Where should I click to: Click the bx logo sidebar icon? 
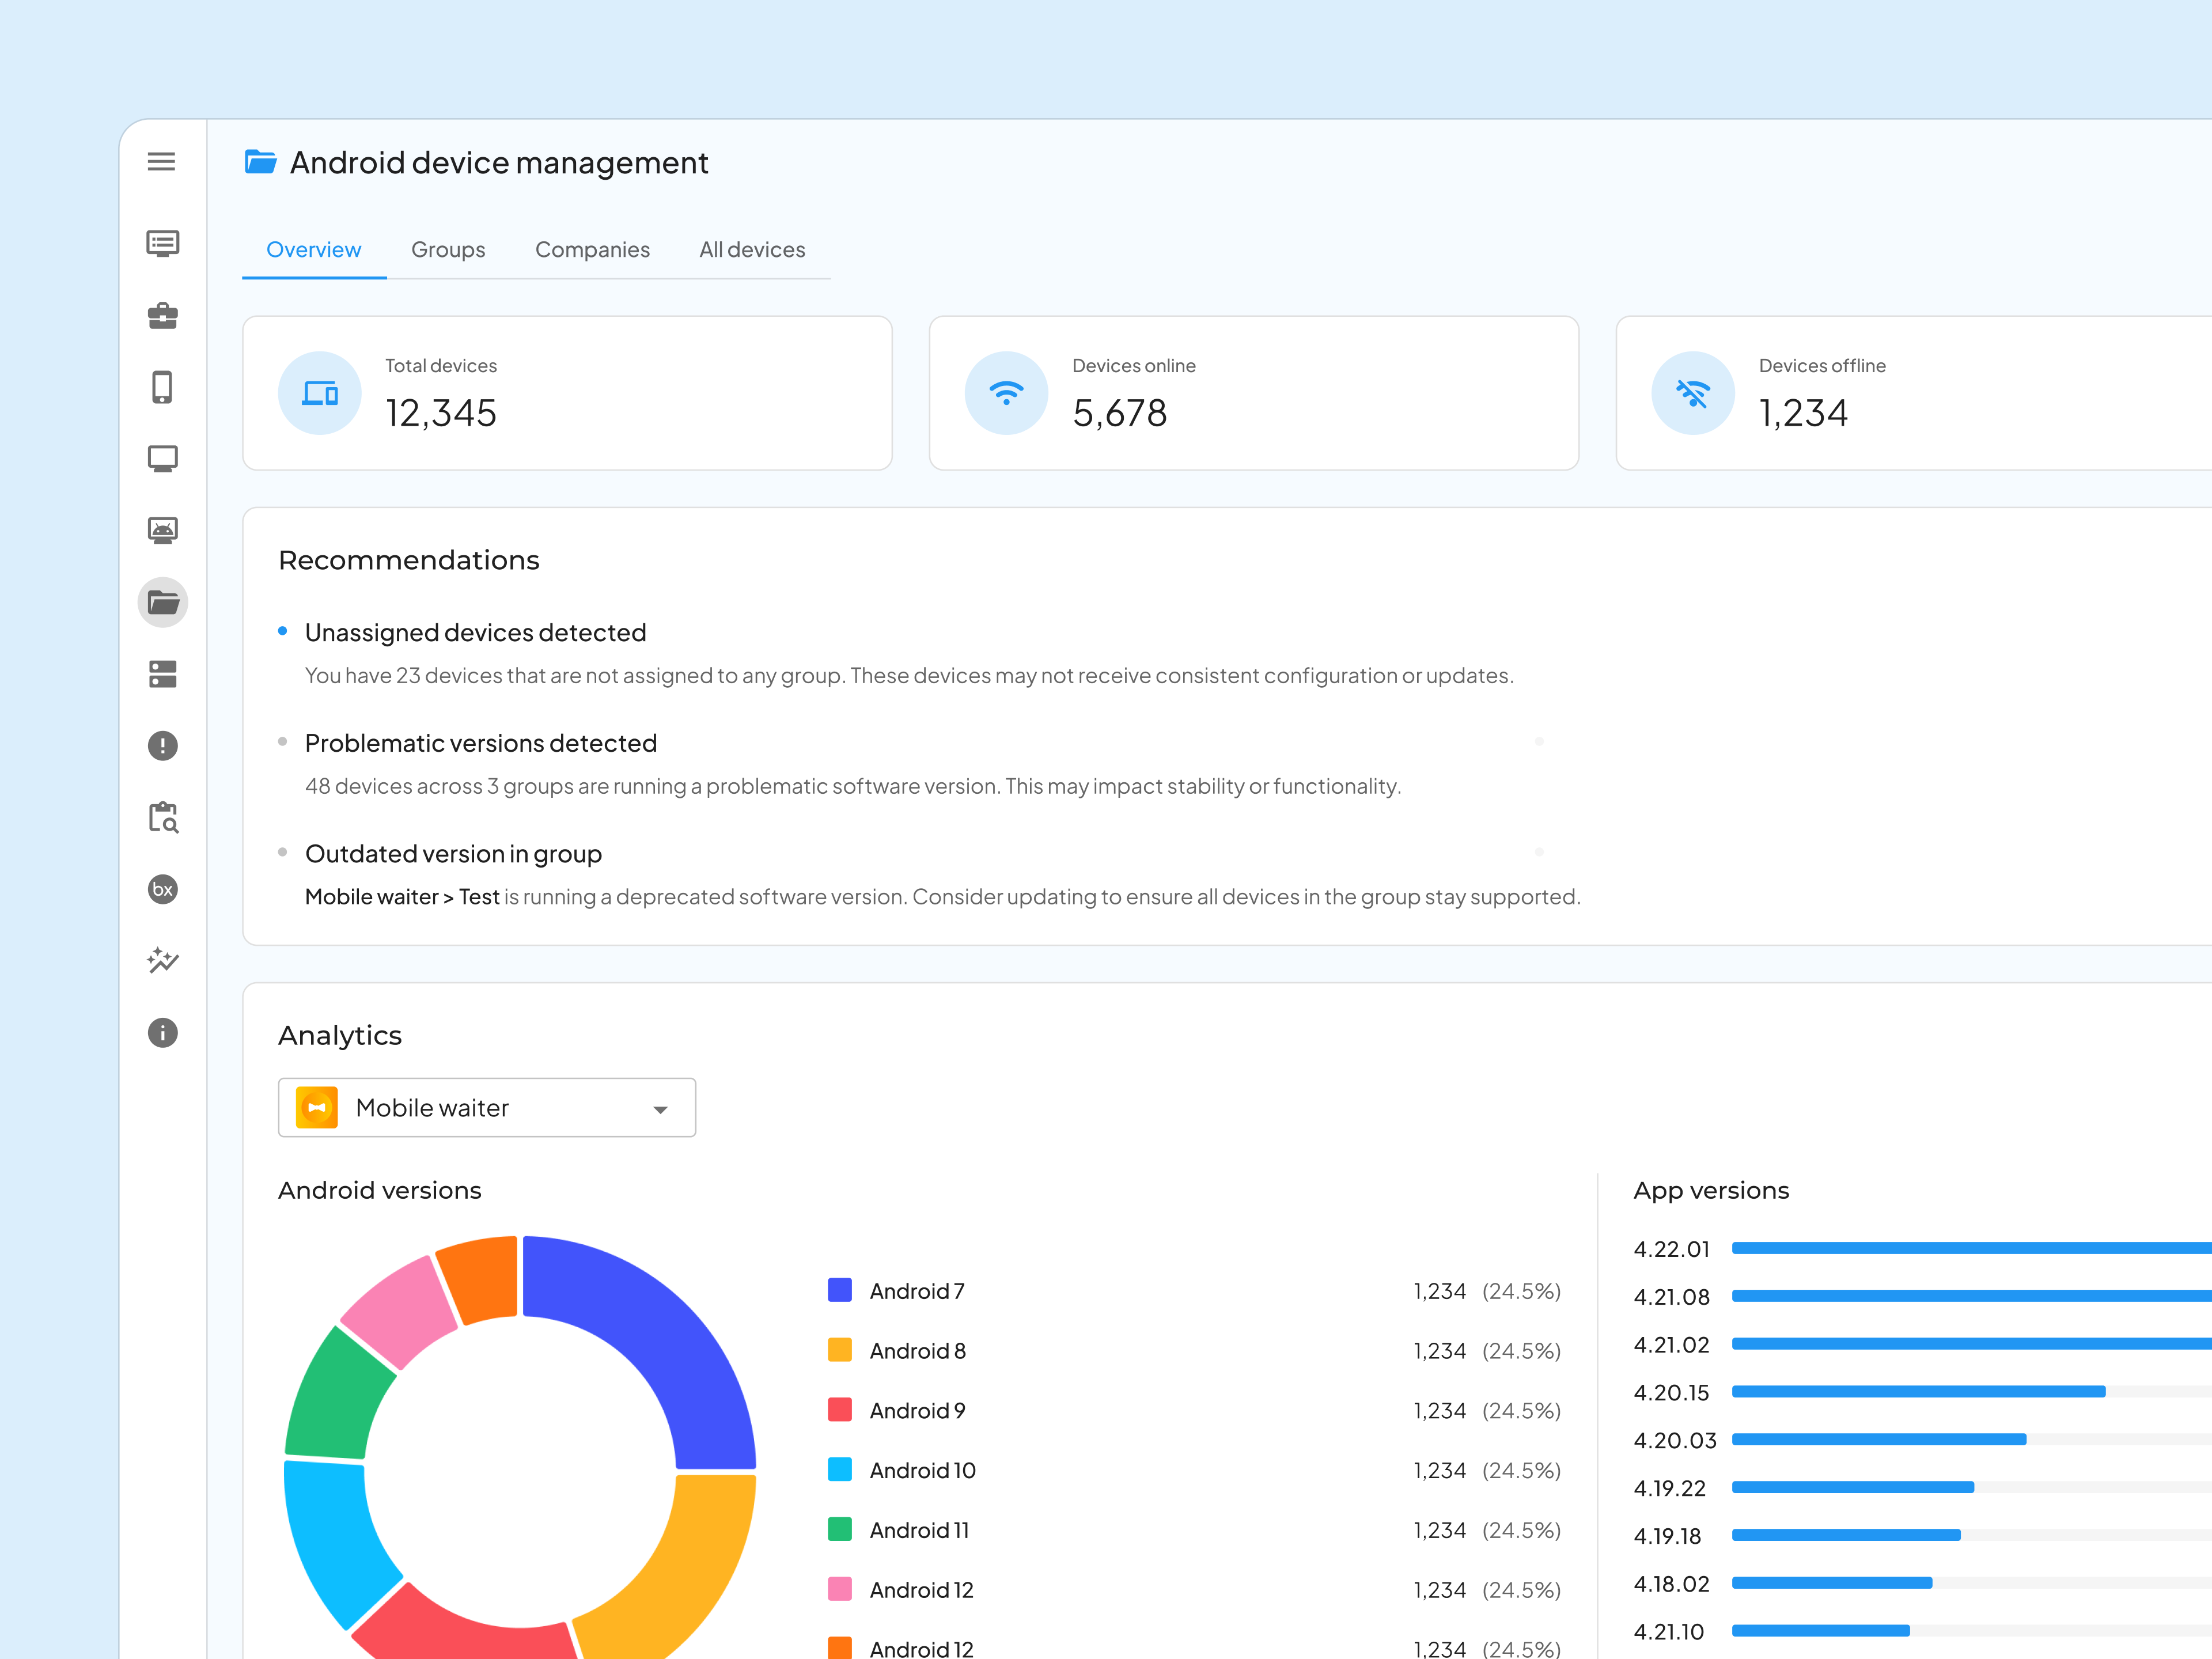[x=162, y=889]
